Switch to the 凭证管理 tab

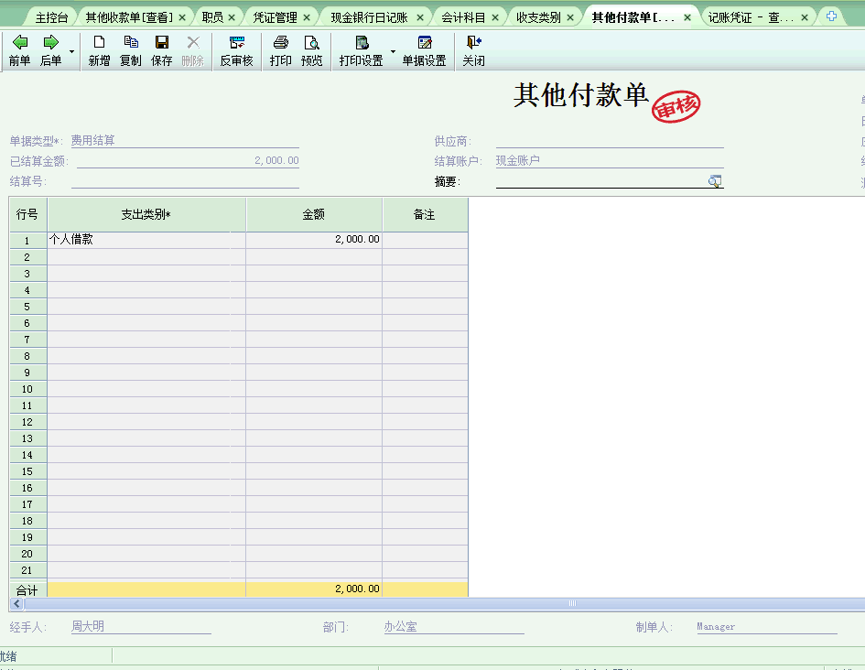[276, 17]
